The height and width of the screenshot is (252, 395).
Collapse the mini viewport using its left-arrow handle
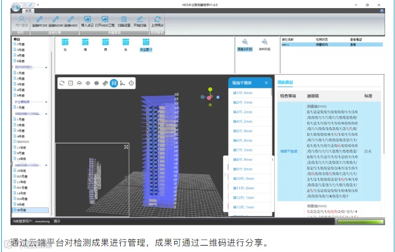[126, 181]
